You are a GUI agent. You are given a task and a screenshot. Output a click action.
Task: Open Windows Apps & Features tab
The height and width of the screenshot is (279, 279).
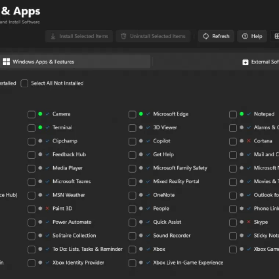75,62
